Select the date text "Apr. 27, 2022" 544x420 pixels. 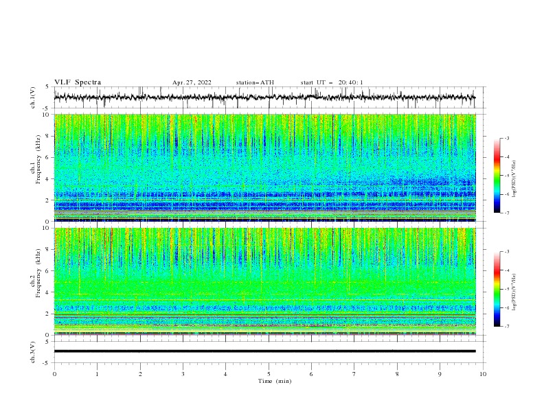click(x=192, y=82)
